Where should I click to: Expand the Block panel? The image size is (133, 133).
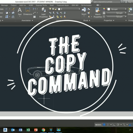87,20
